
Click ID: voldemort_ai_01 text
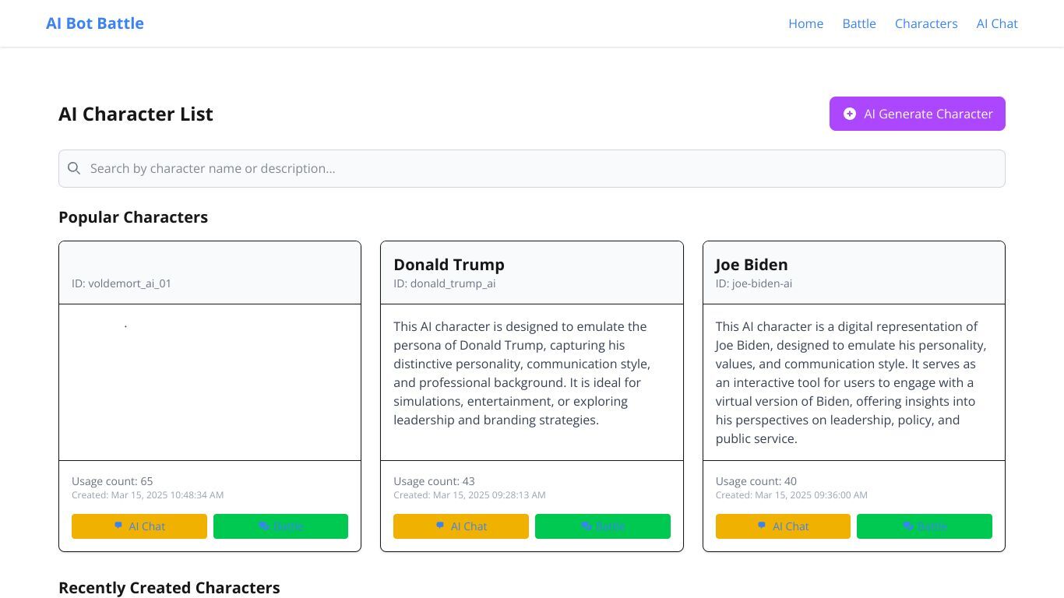[x=122, y=283]
